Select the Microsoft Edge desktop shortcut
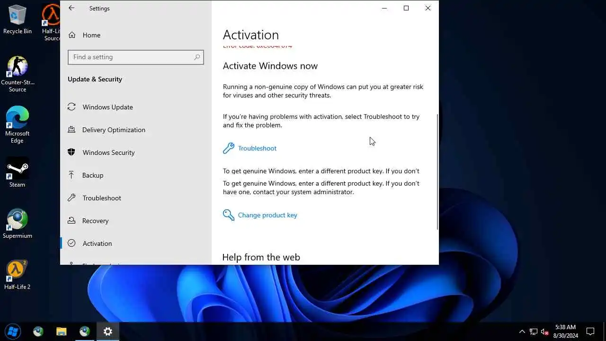 18,125
